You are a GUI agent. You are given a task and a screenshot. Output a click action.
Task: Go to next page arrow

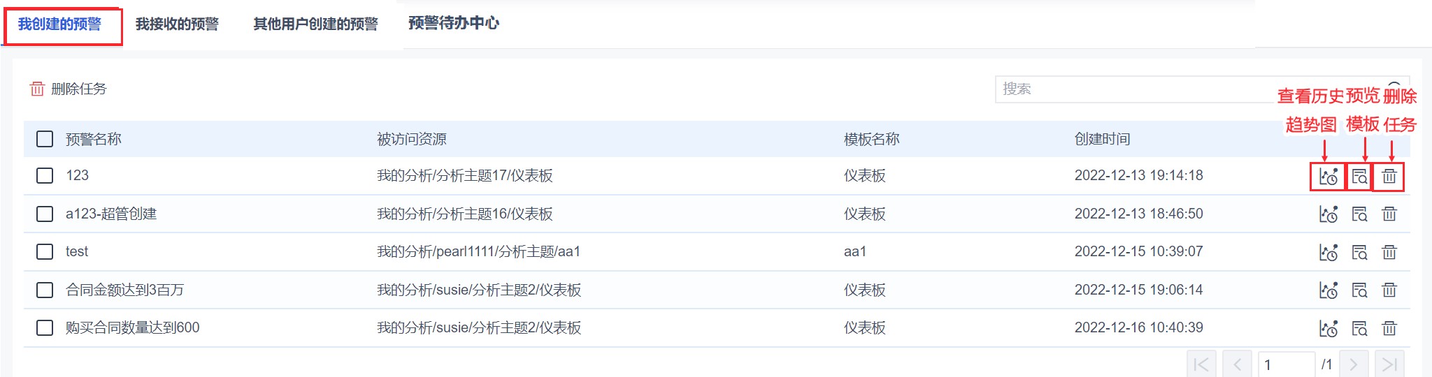coord(1353,364)
